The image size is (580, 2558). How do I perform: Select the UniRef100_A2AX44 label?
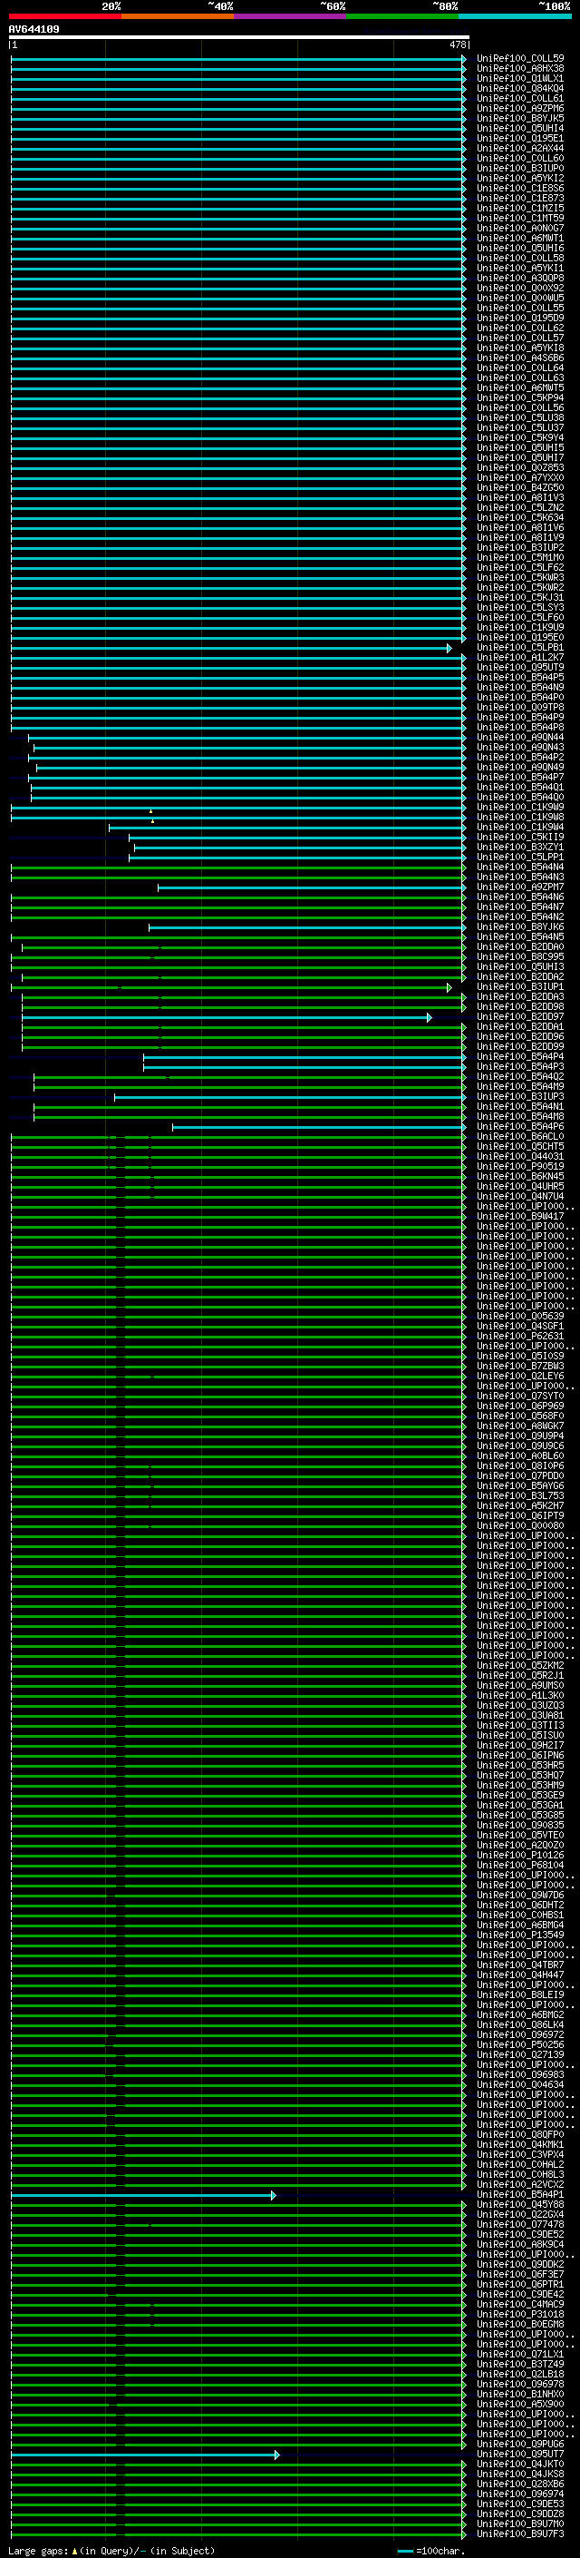click(x=520, y=148)
